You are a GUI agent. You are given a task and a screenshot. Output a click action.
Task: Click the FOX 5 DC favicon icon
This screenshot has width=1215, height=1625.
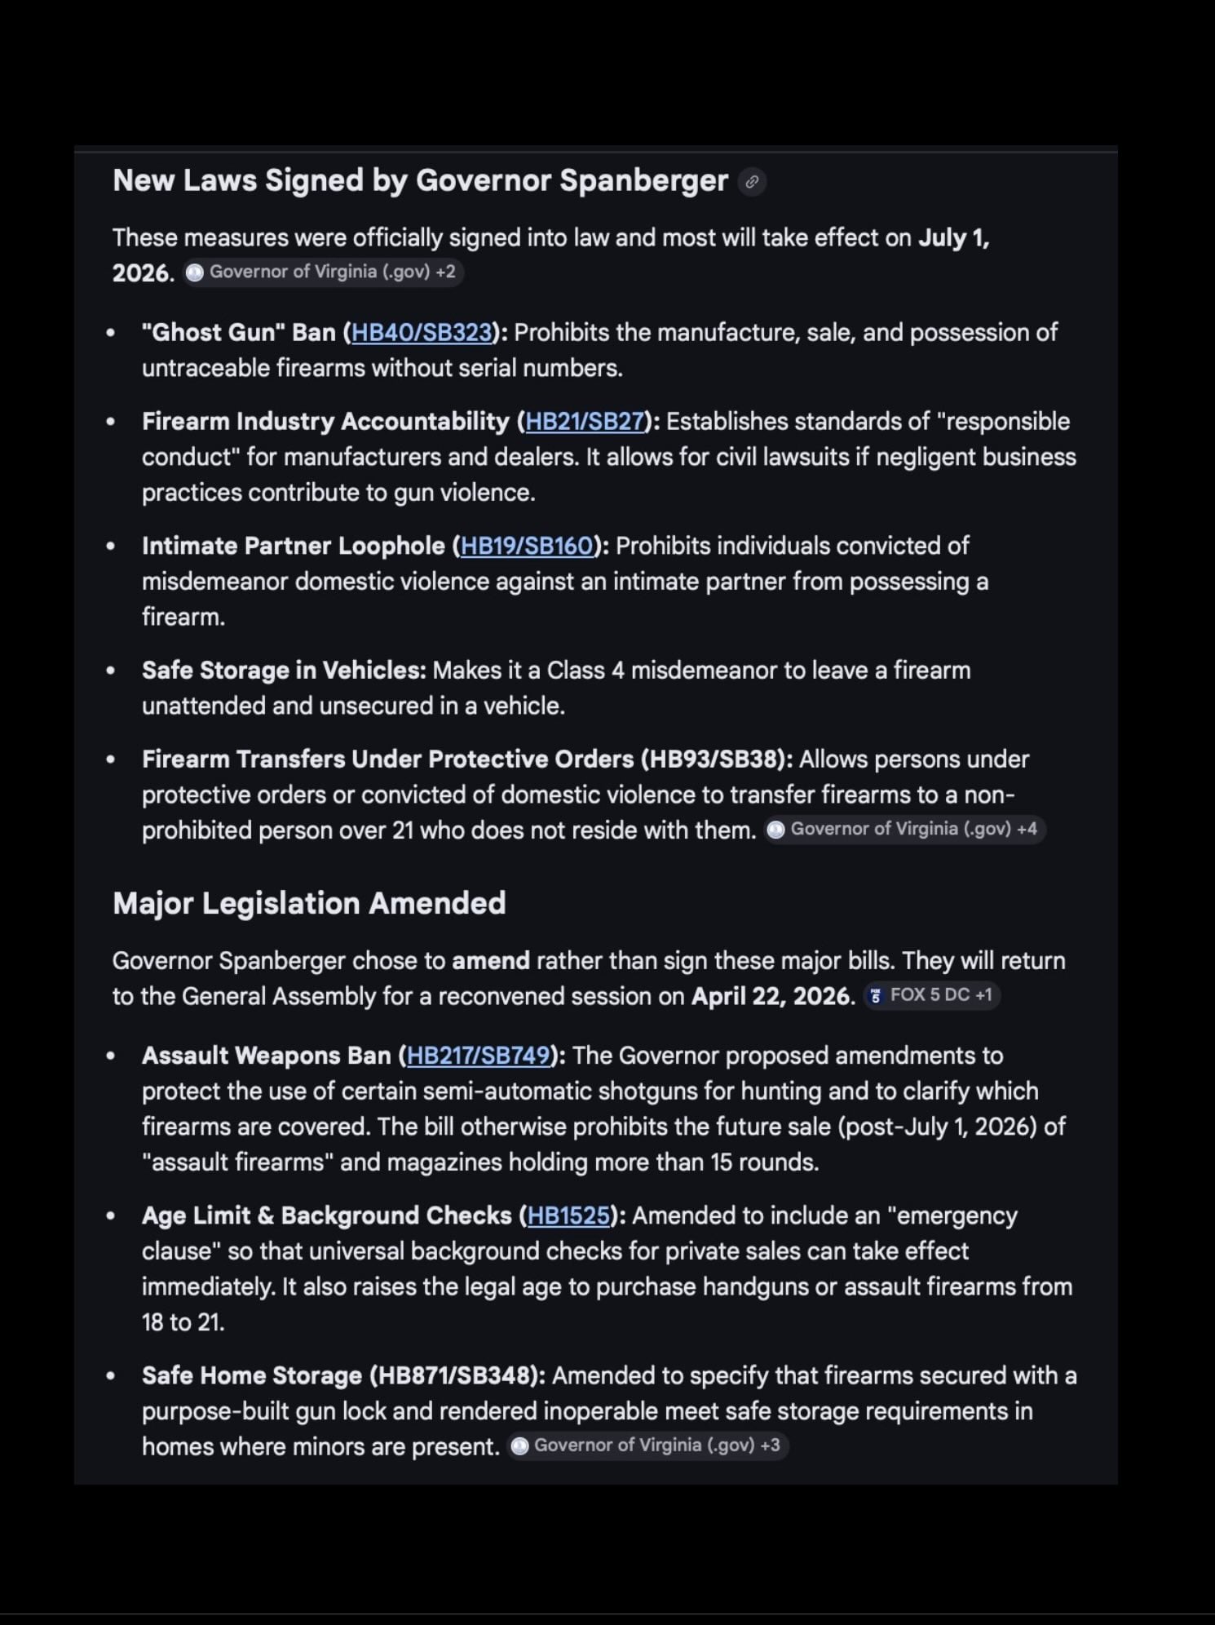[876, 995]
